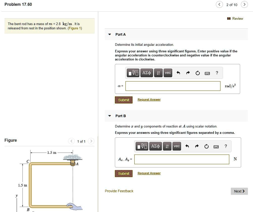This screenshot has width=253, height=212.
Task: Submit the Part A answer
Action: click(124, 100)
